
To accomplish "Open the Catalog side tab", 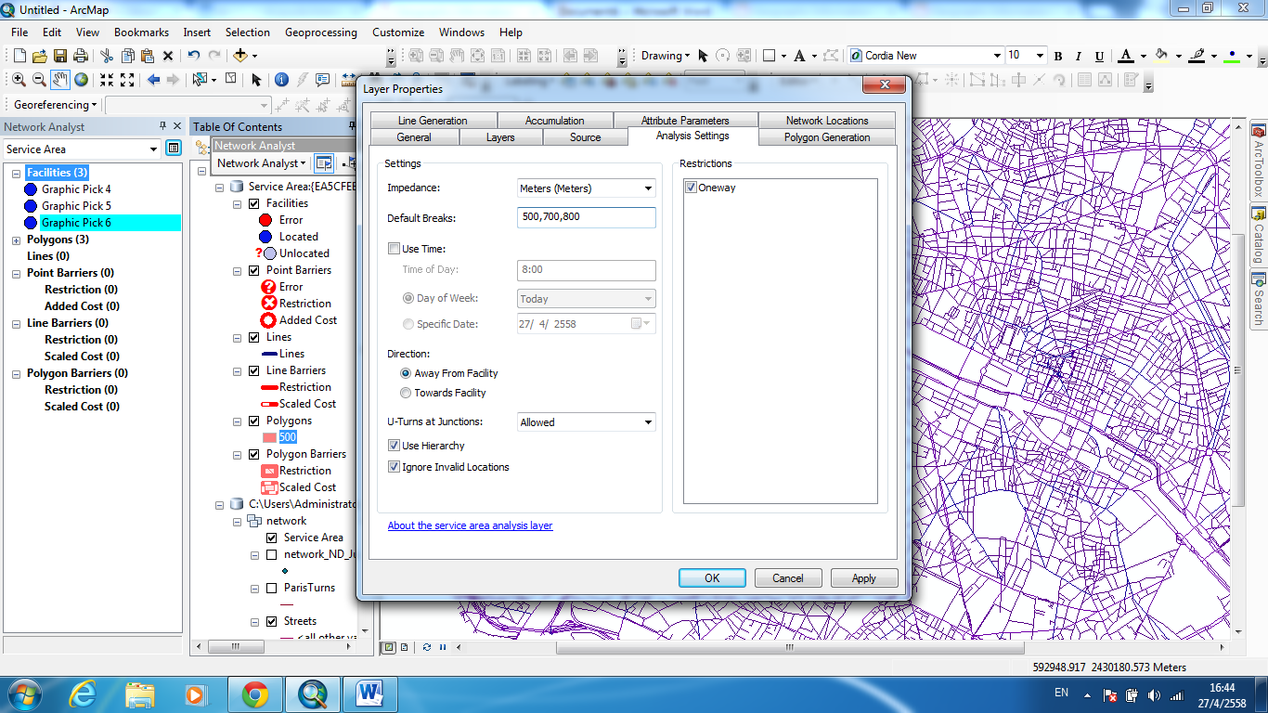I will click(1259, 236).
